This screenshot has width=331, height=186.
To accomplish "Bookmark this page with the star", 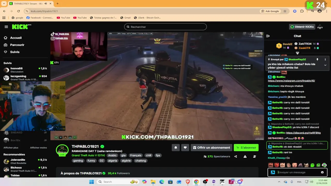I will [x=285, y=11].
